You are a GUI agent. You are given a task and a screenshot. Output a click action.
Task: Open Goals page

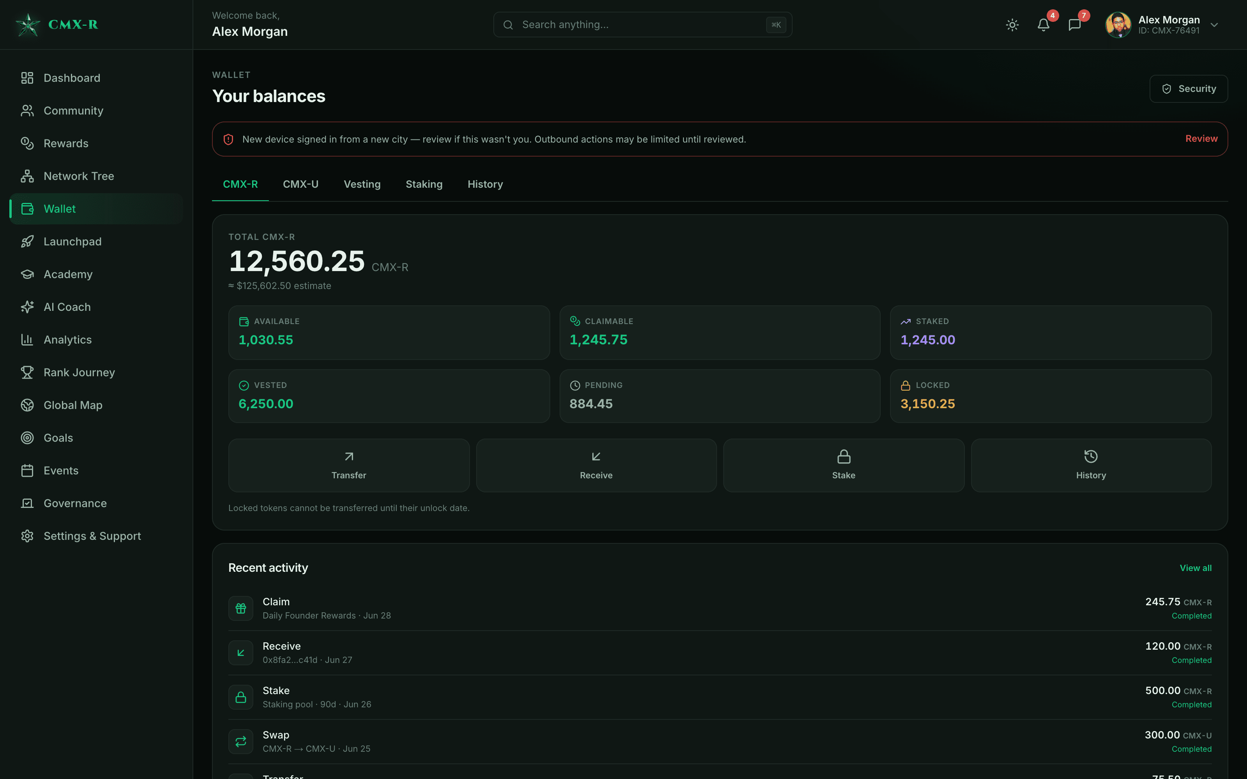coord(96,438)
